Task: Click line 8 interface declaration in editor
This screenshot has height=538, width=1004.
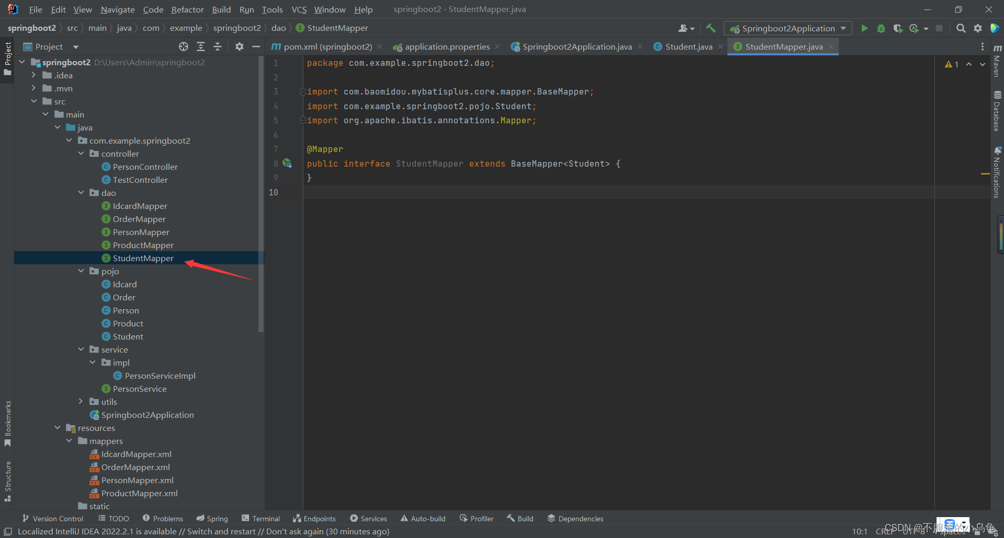Action: coord(463,163)
